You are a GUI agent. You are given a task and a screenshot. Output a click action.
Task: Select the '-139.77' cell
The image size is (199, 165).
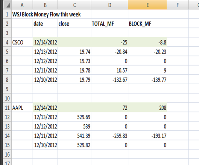(148, 80)
